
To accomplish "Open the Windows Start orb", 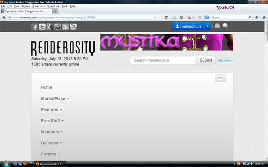I will [x=6, y=164].
